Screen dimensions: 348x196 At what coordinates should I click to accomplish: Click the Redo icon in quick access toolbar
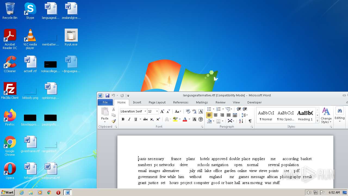[x=122, y=96]
